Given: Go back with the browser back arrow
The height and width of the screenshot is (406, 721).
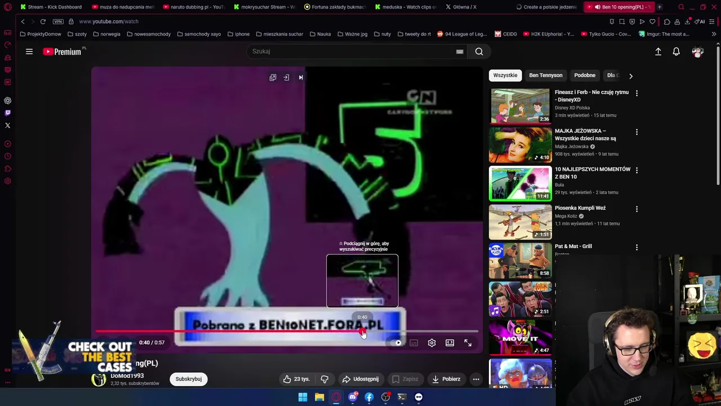Looking at the screenshot, I should pyautogui.click(x=23, y=21).
